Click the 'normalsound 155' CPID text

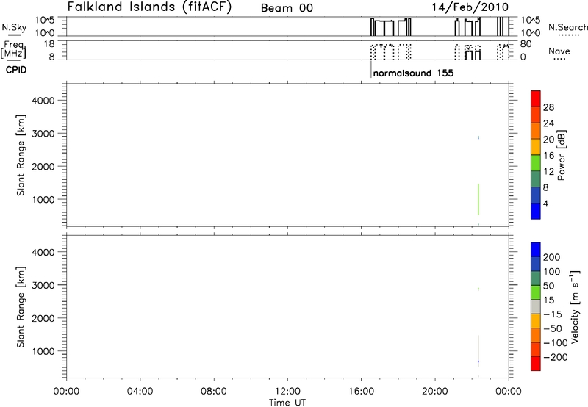(413, 73)
